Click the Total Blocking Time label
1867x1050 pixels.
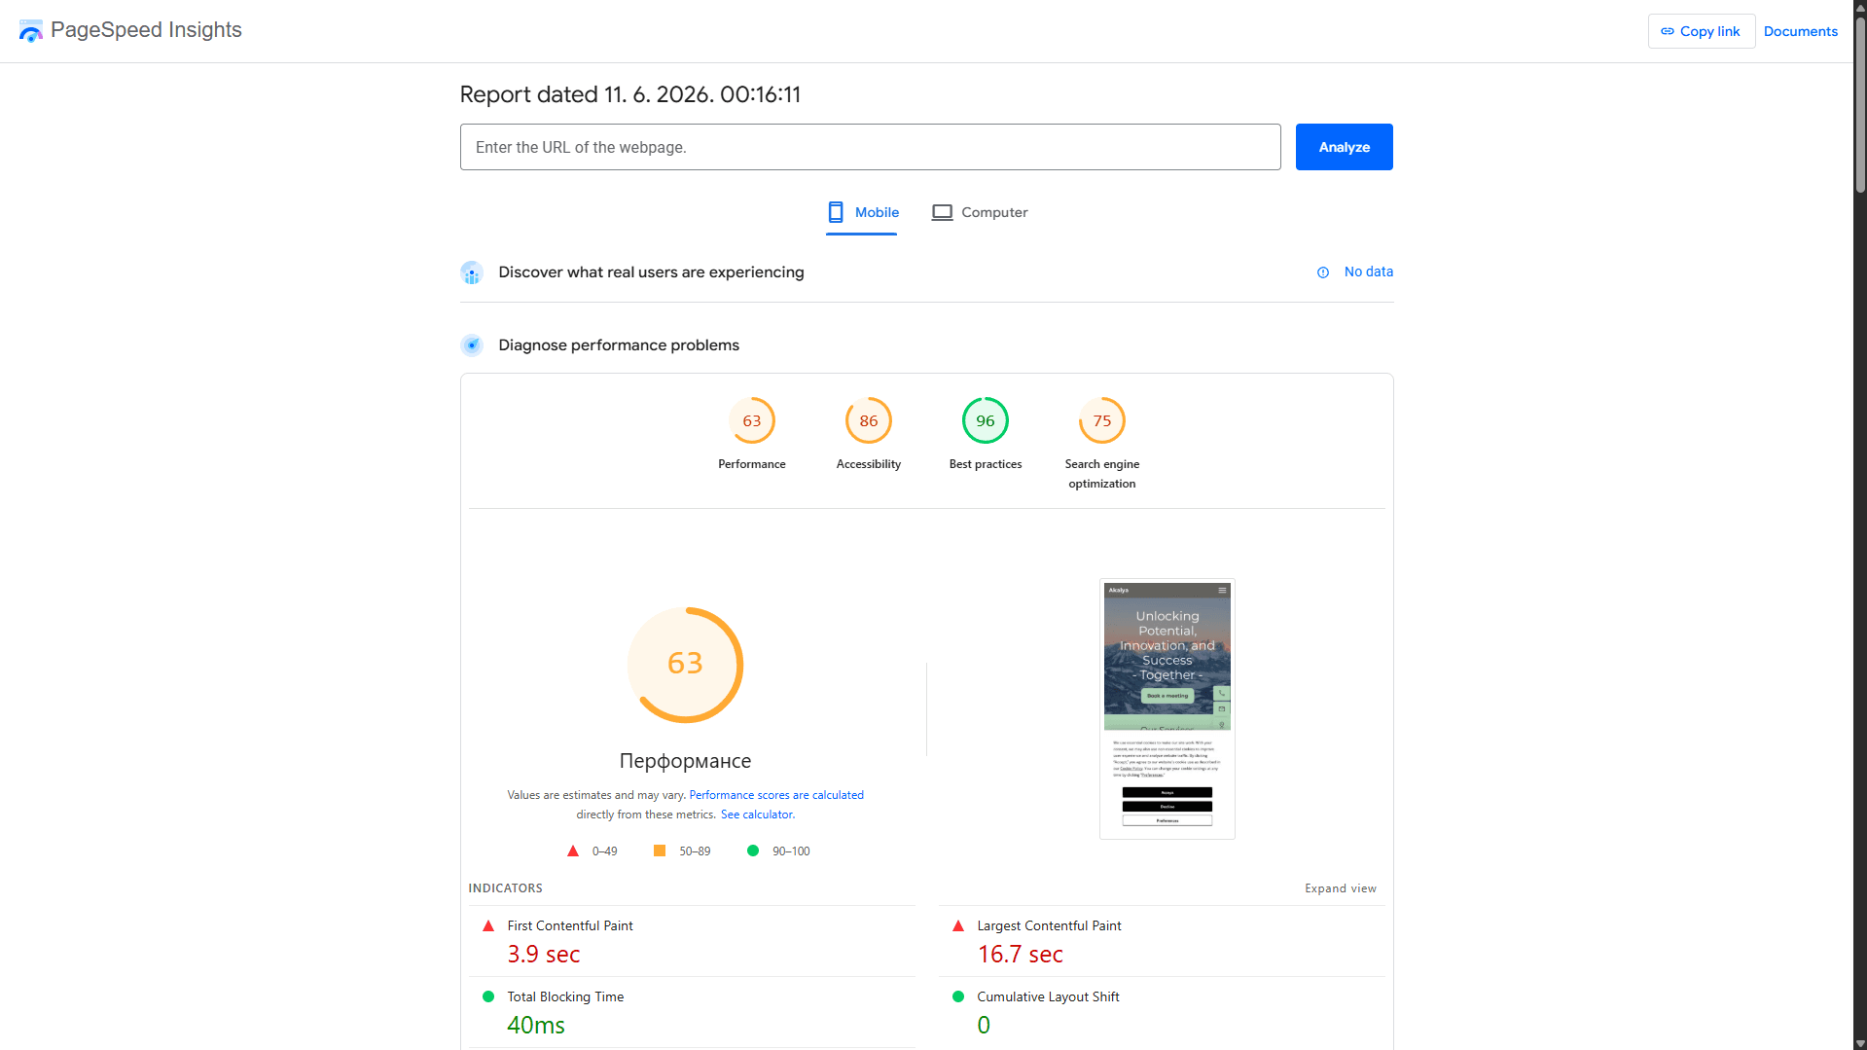[x=565, y=996]
